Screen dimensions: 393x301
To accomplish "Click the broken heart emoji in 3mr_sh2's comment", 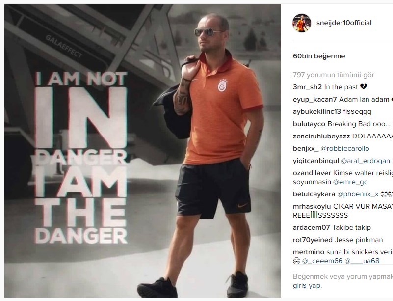I will [364, 87].
